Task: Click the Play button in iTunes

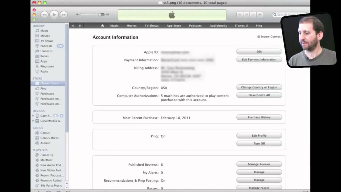Action: [x=54, y=15]
